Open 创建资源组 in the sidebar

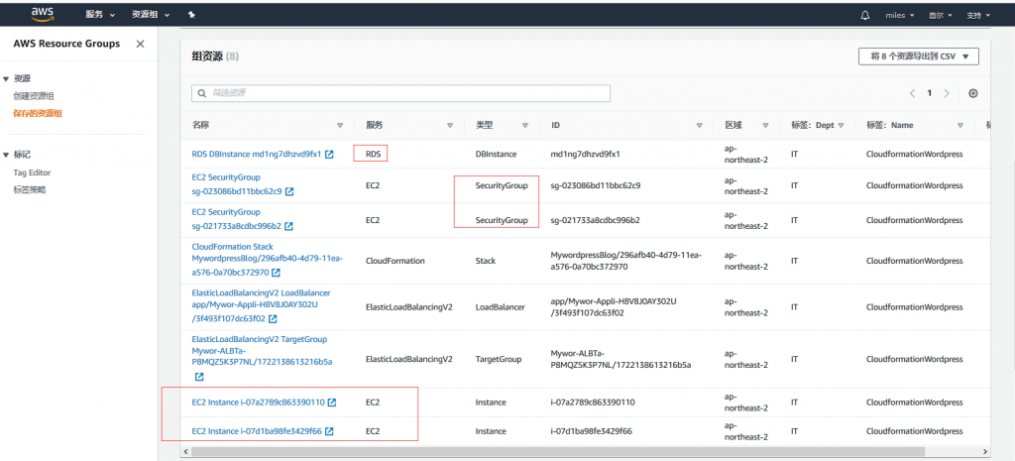pyautogui.click(x=34, y=96)
